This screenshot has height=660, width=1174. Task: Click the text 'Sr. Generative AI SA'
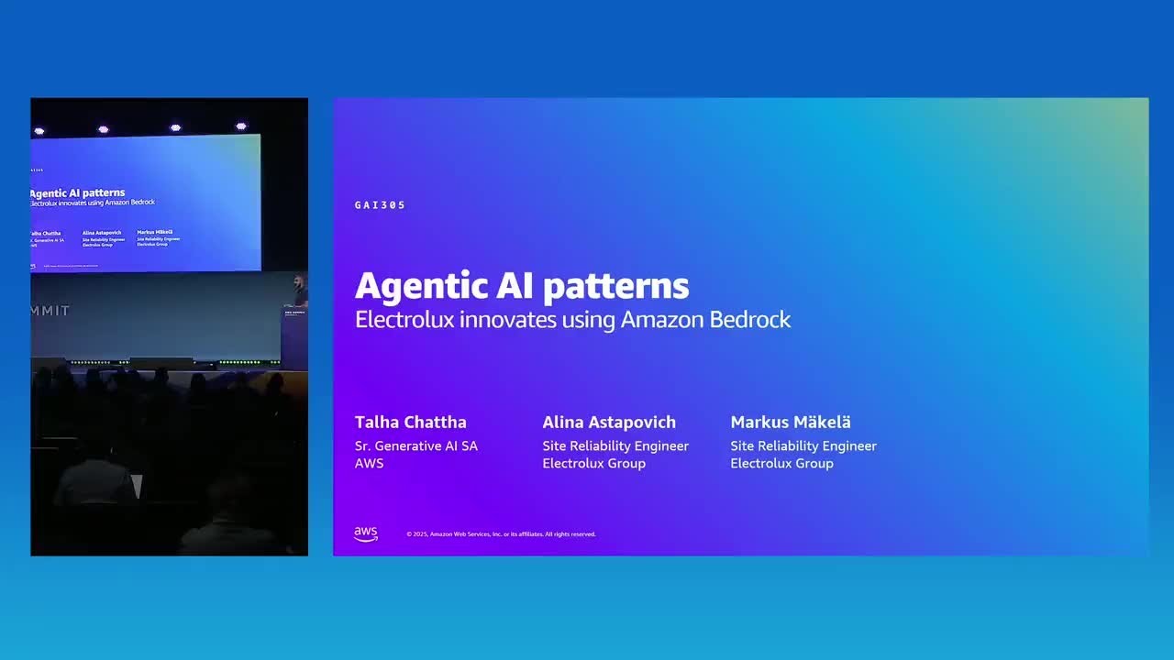point(416,446)
